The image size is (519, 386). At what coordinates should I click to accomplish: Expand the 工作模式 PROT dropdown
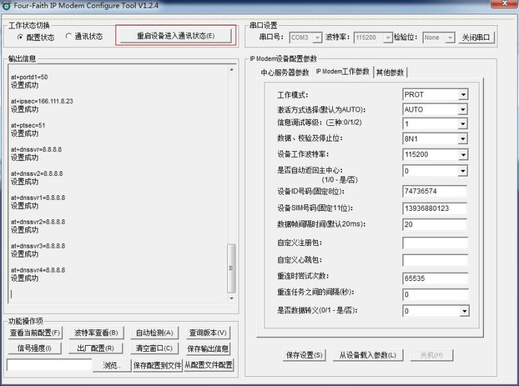[x=463, y=95]
